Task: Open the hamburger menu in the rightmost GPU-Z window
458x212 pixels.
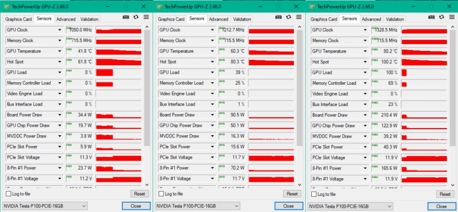Action: point(452,17)
